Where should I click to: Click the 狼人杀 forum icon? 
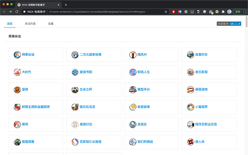(x=191, y=142)
